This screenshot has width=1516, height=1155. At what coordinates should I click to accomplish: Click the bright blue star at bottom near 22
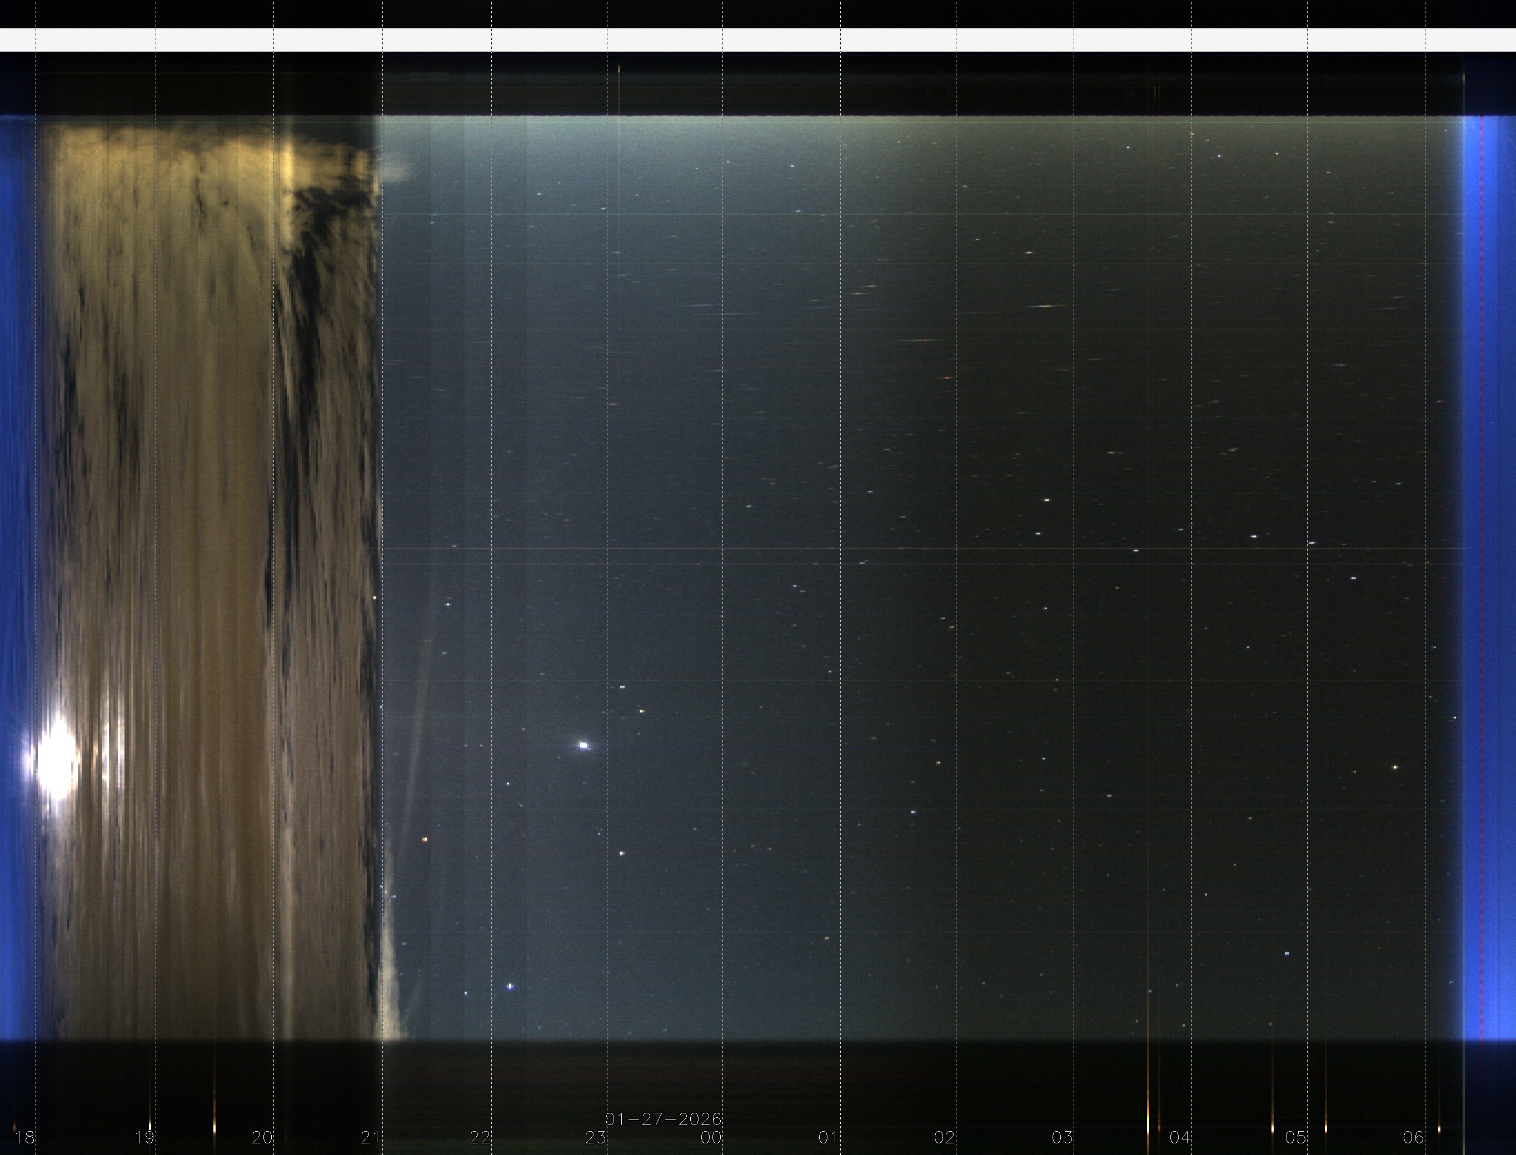pyautogui.click(x=510, y=987)
